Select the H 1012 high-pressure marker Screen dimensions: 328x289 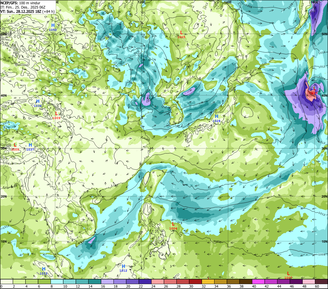coord(123,268)
